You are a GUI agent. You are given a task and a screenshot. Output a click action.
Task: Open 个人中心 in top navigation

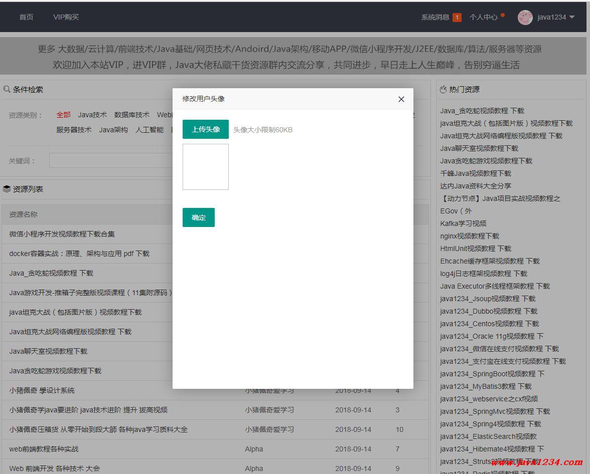483,17
